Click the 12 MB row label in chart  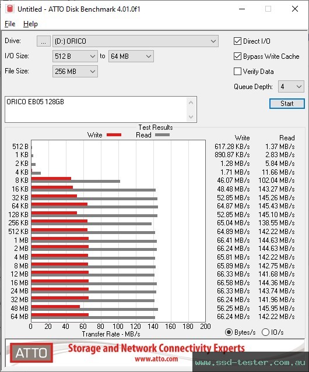pyautogui.click(x=19, y=274)
